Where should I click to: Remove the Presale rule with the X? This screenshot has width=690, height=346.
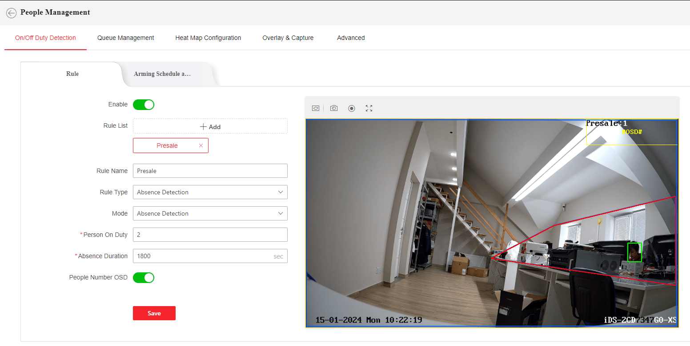(x=201, y=145)
